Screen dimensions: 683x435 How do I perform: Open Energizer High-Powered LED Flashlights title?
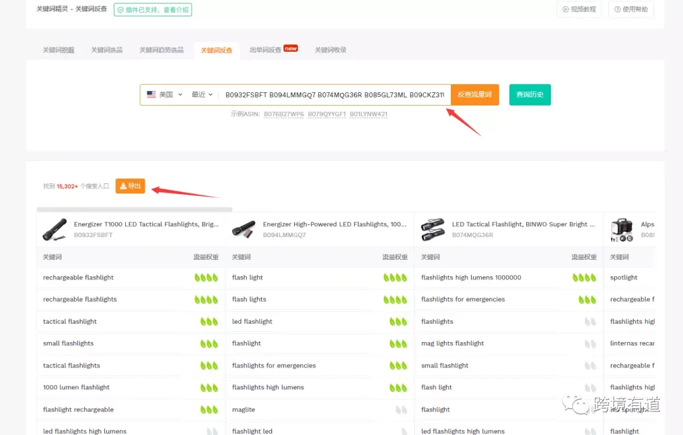point(335,224)
